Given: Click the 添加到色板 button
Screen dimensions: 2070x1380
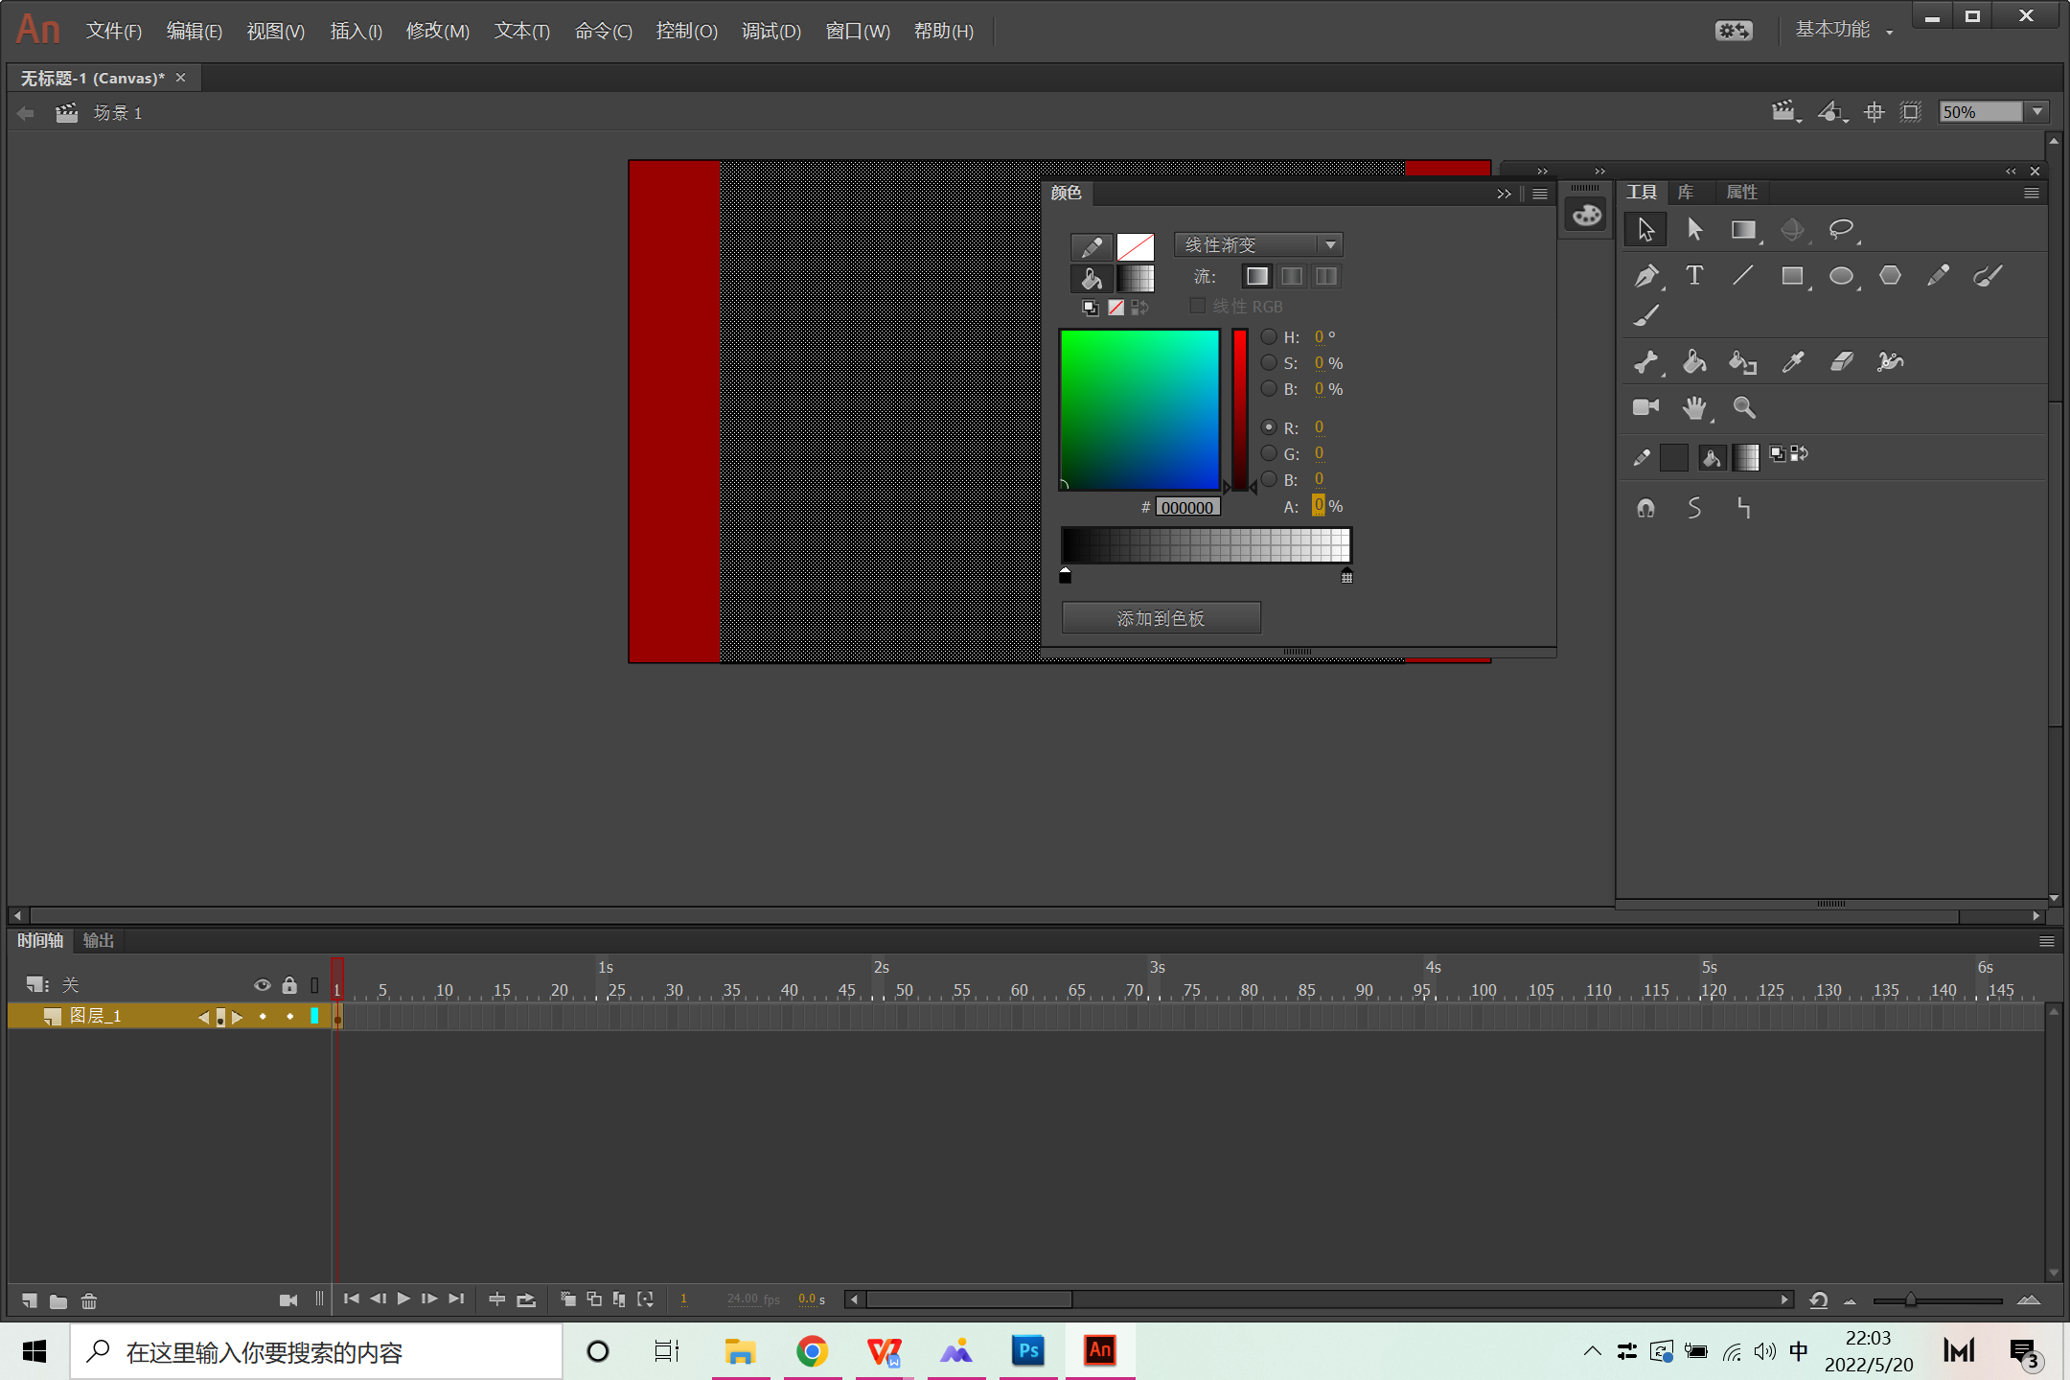Looking at the screenshot, I should pos(1161,618).
